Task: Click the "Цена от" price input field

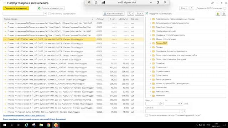Action: (153, 103)
